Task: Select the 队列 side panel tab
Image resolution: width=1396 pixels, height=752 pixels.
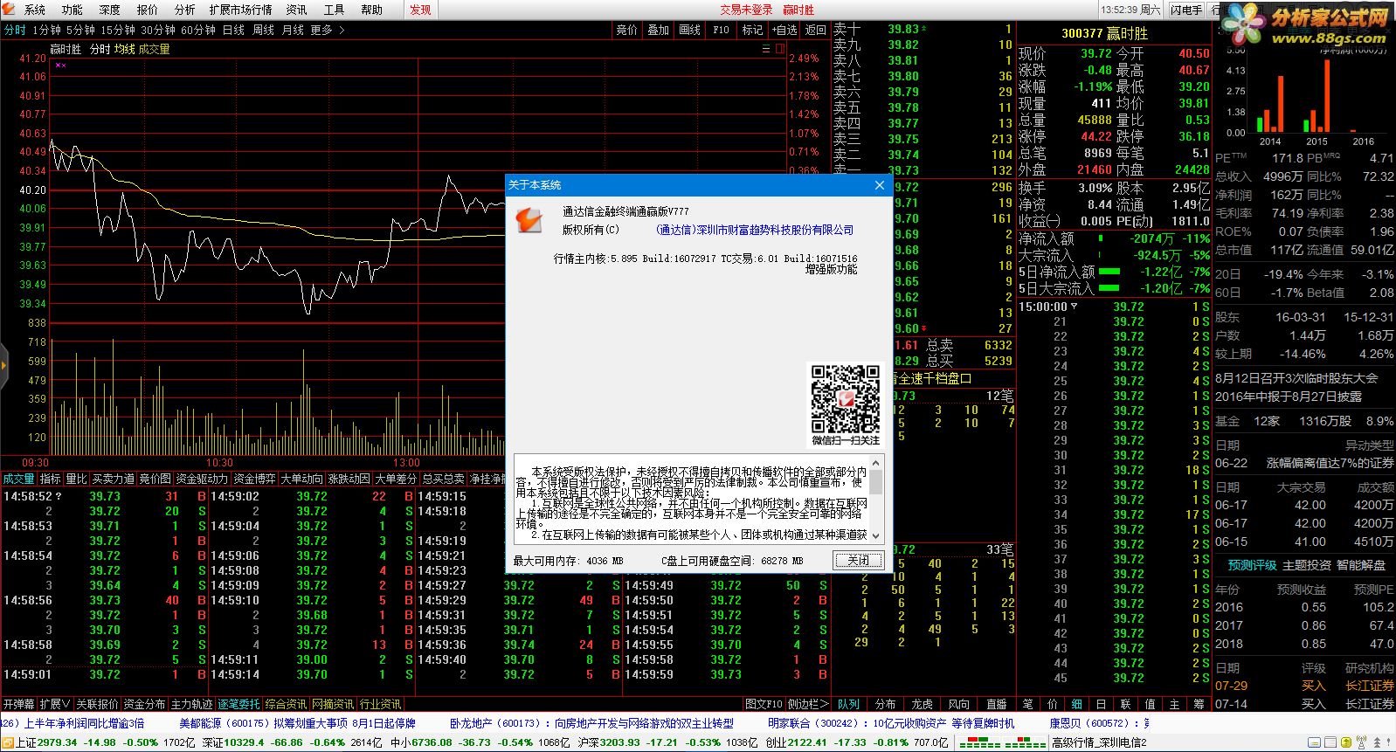Action: coord(848,704)
